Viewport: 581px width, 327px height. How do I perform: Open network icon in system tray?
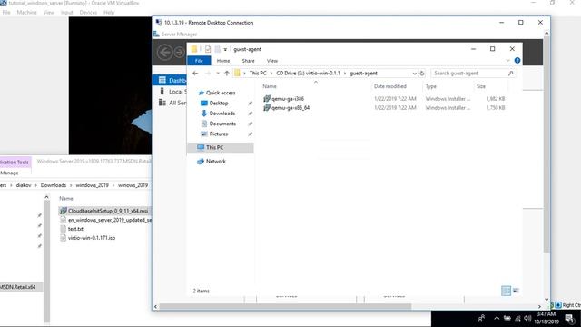517,318
